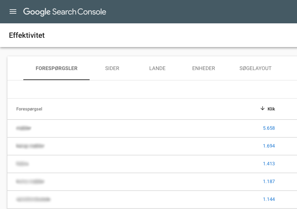
Task: Click the Forespørgsel column header
Action: 29,109
